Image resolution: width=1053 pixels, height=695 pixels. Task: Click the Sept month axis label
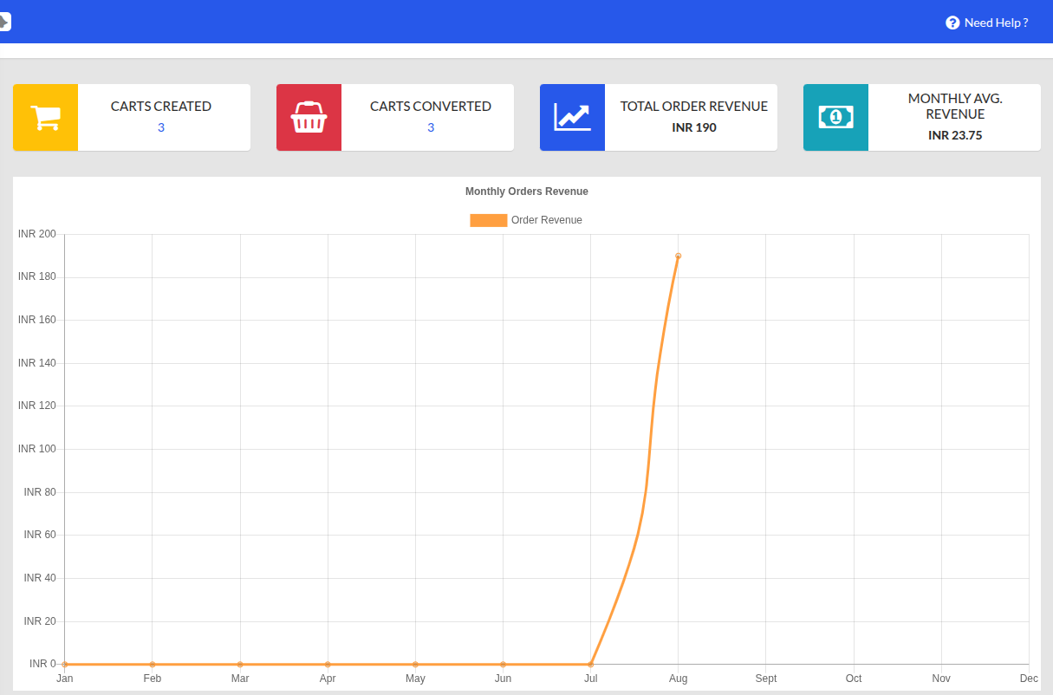766,679
